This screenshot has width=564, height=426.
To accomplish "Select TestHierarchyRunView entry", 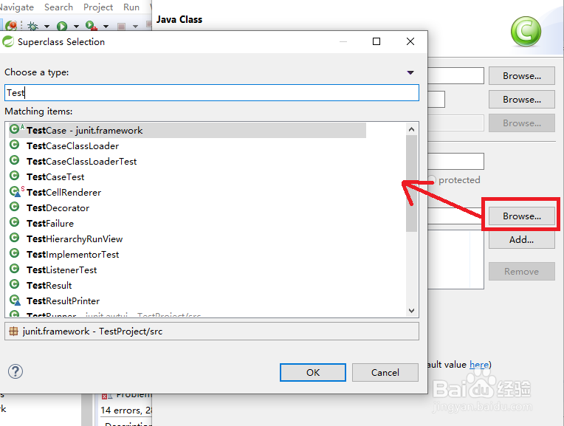I will pyautogui.click(x=75, y=238).
